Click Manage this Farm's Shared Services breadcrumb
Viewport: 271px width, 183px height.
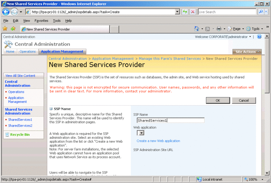coord(170,59)
